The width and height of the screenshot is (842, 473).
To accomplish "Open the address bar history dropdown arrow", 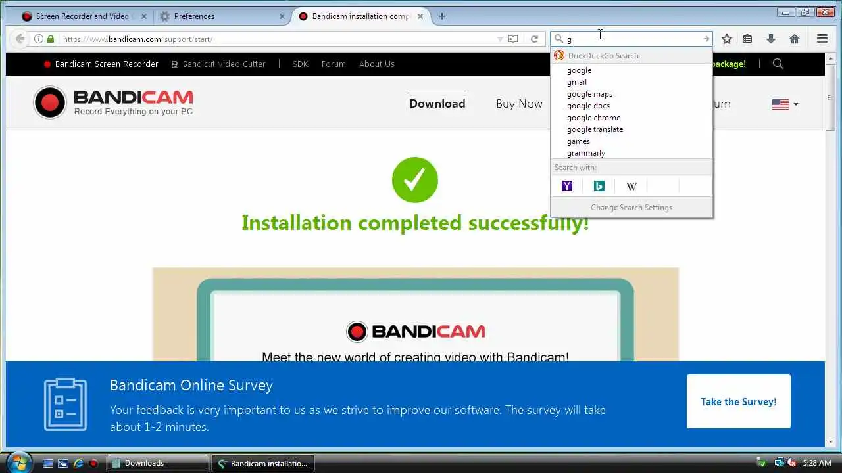I will tap(501, 39).
